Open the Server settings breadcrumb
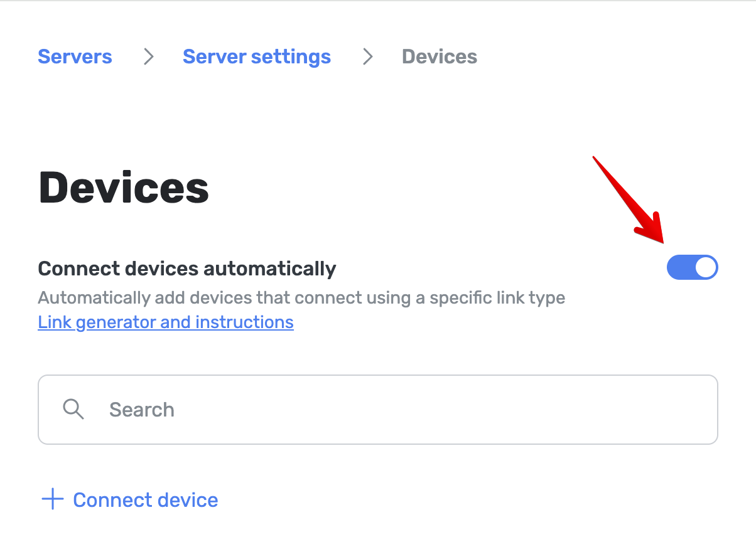Screen dimensions: 756x542 tap(257, 56)
